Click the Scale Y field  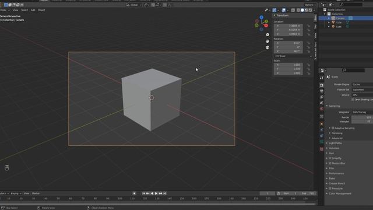pos(288,69)
